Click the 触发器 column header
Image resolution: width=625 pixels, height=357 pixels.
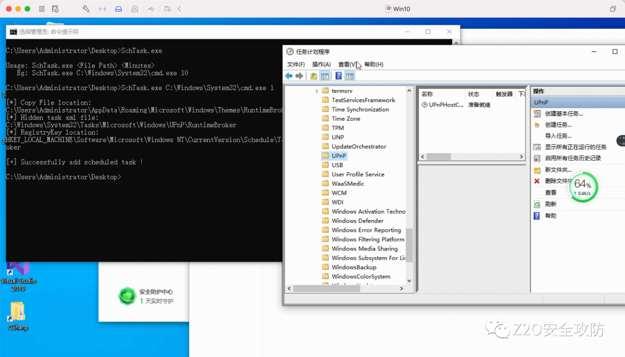click(x=504, y=94)
